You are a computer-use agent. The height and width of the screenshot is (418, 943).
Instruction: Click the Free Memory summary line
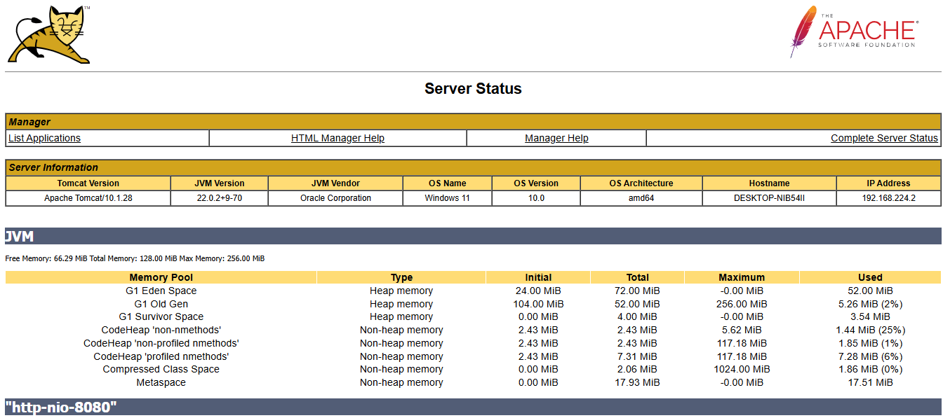coord(135,258)
